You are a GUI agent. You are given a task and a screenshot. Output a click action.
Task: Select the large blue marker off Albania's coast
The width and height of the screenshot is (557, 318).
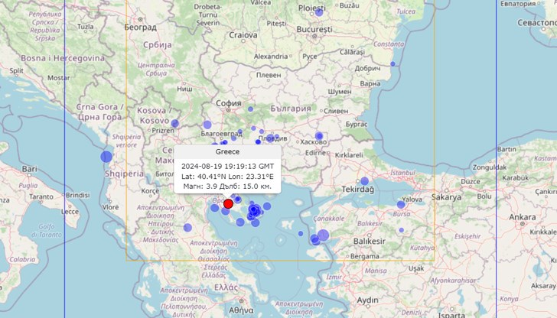[106, 157]
